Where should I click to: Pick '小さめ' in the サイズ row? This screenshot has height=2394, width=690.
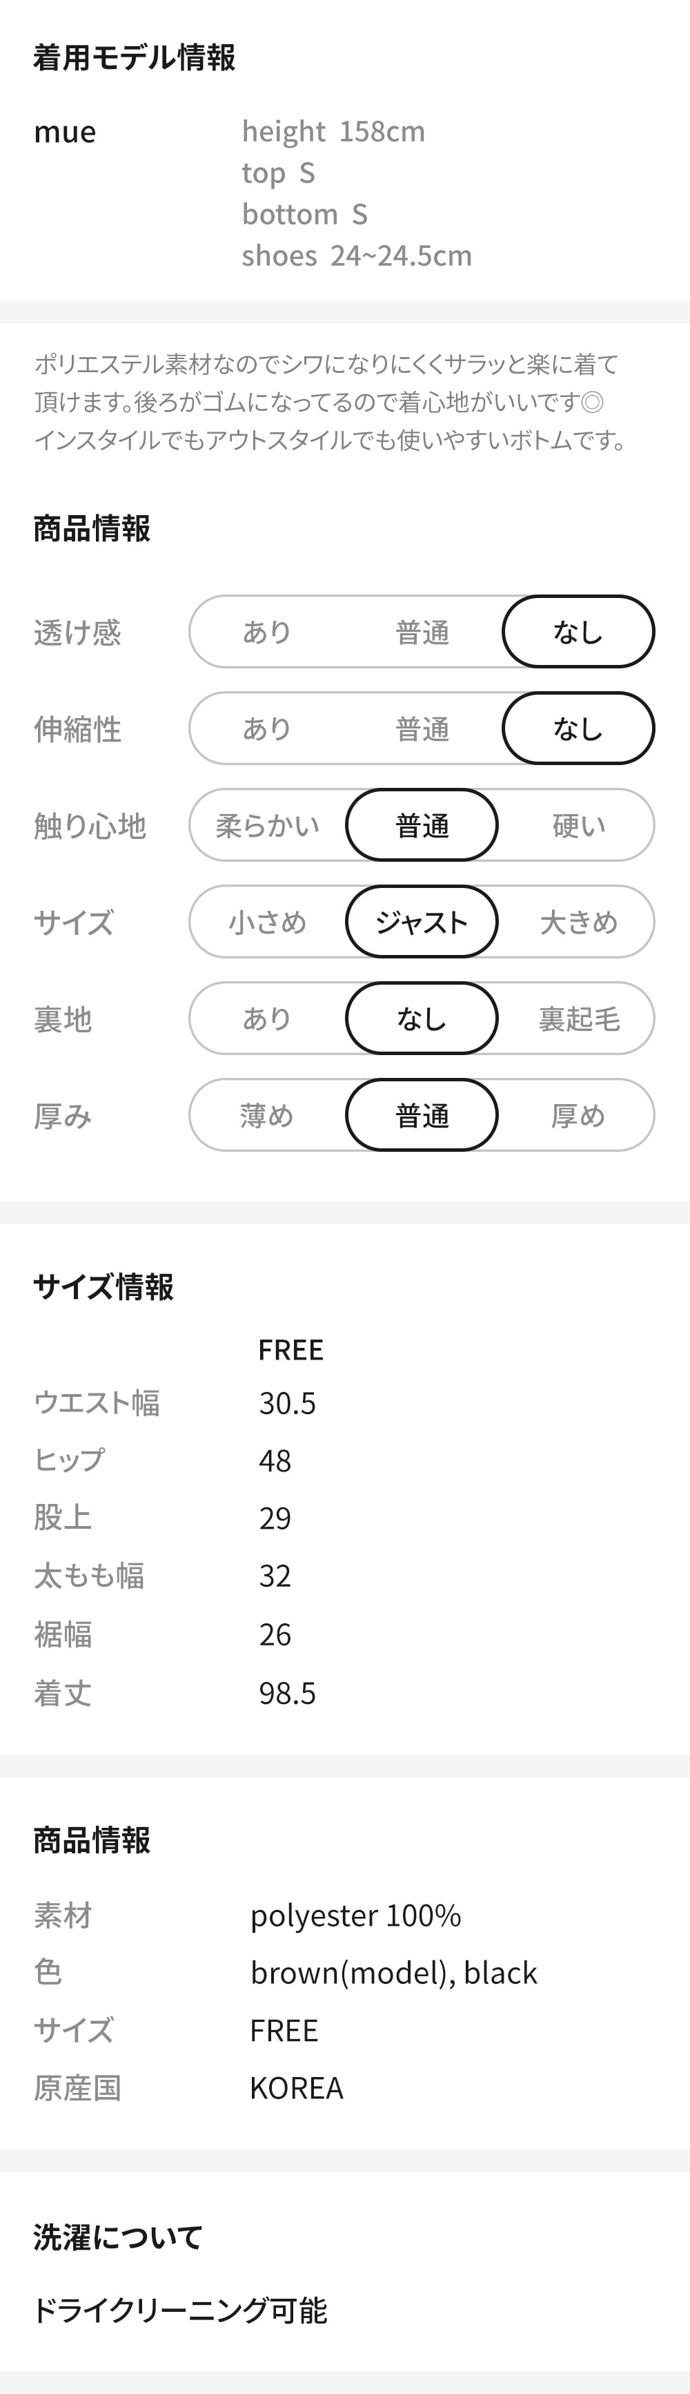click(268, 922)
